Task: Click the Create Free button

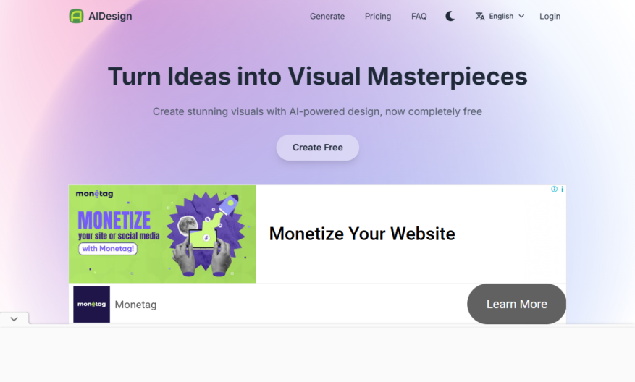Action: tap(317, 148)
